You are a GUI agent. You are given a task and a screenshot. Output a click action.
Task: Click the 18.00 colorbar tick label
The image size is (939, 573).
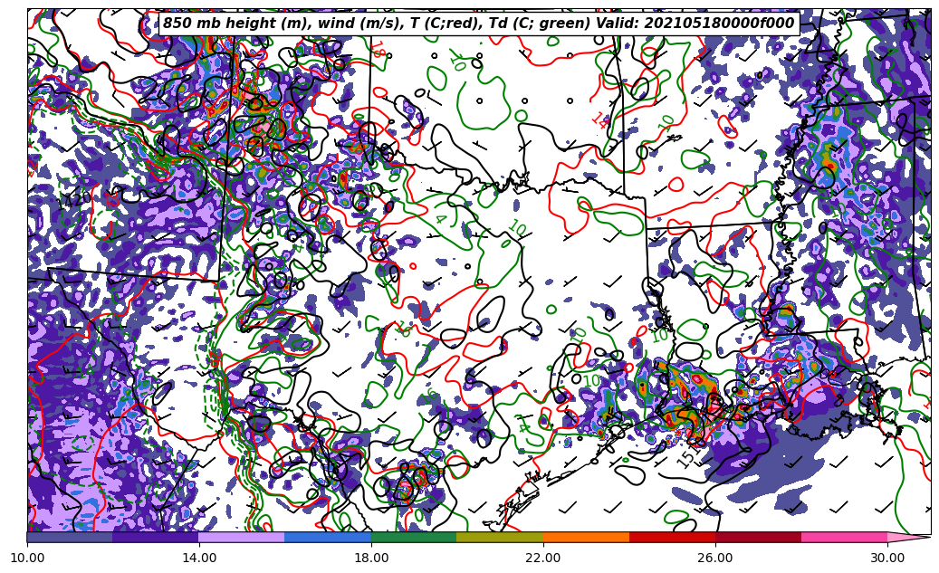pos(371,558)
